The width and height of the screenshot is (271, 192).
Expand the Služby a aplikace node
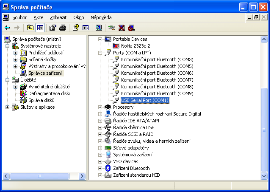(x=7, y=107)
